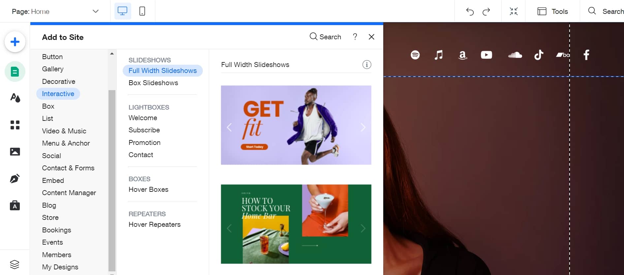The width and height of the screenshot is (624, 275).
Task: Choose Contact lightbox option
Action: coord(141,155)
